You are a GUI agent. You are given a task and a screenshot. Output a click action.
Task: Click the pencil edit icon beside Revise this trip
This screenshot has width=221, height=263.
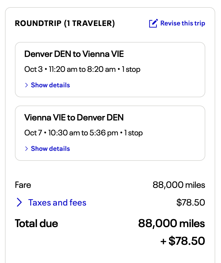coord(153,23)
